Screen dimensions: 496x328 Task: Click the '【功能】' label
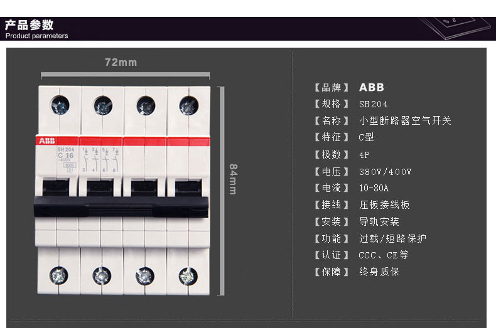[332, 238]
